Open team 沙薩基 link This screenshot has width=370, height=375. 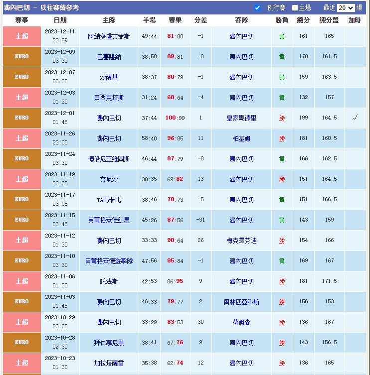tap(109, 77)
